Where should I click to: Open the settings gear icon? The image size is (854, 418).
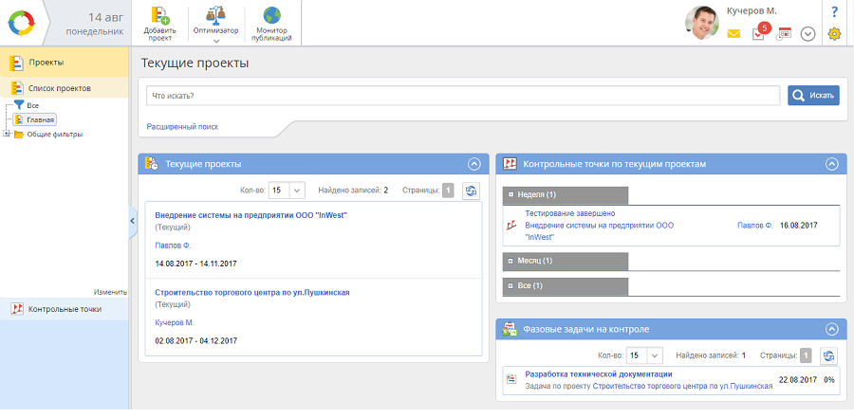(834, 33)
